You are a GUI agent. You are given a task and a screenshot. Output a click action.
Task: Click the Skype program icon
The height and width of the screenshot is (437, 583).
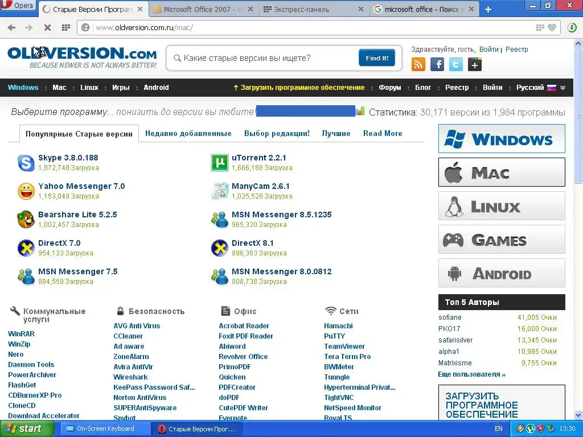tap(26, 163)
